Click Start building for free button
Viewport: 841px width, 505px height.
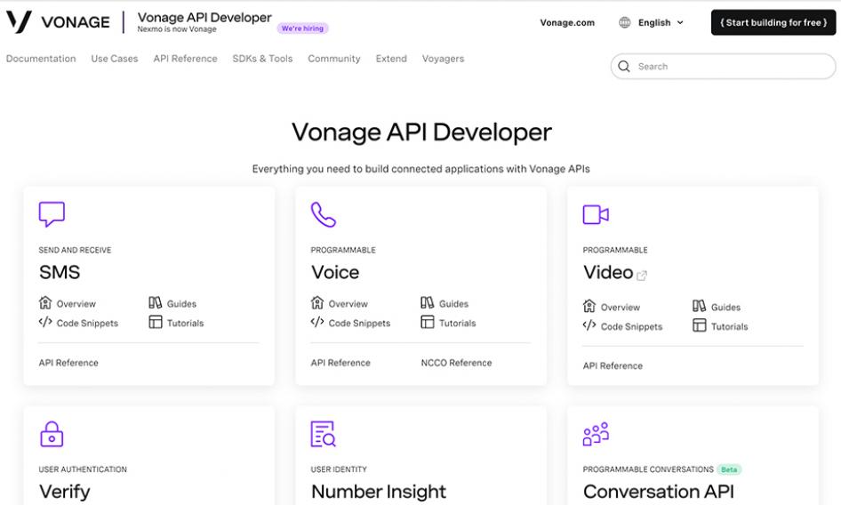point(773,22)
